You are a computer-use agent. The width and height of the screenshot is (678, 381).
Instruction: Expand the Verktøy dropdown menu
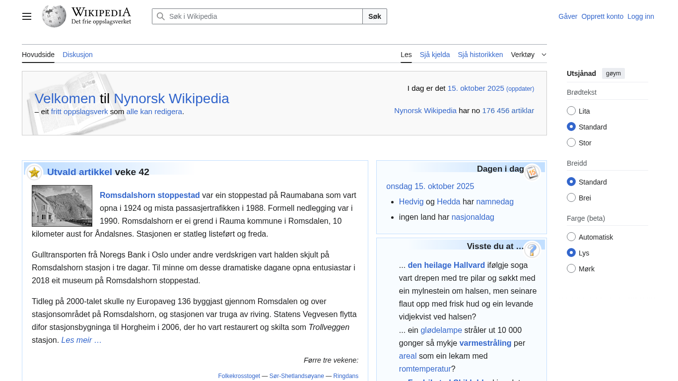529,55
